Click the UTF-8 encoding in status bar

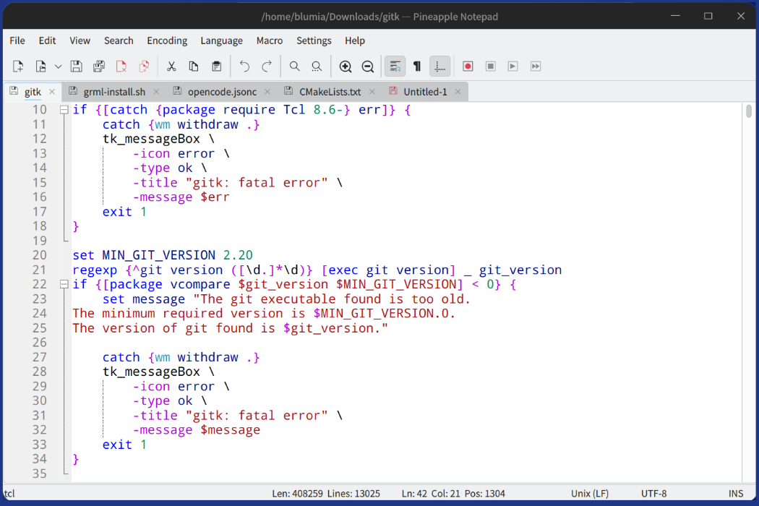click(653, 494)
